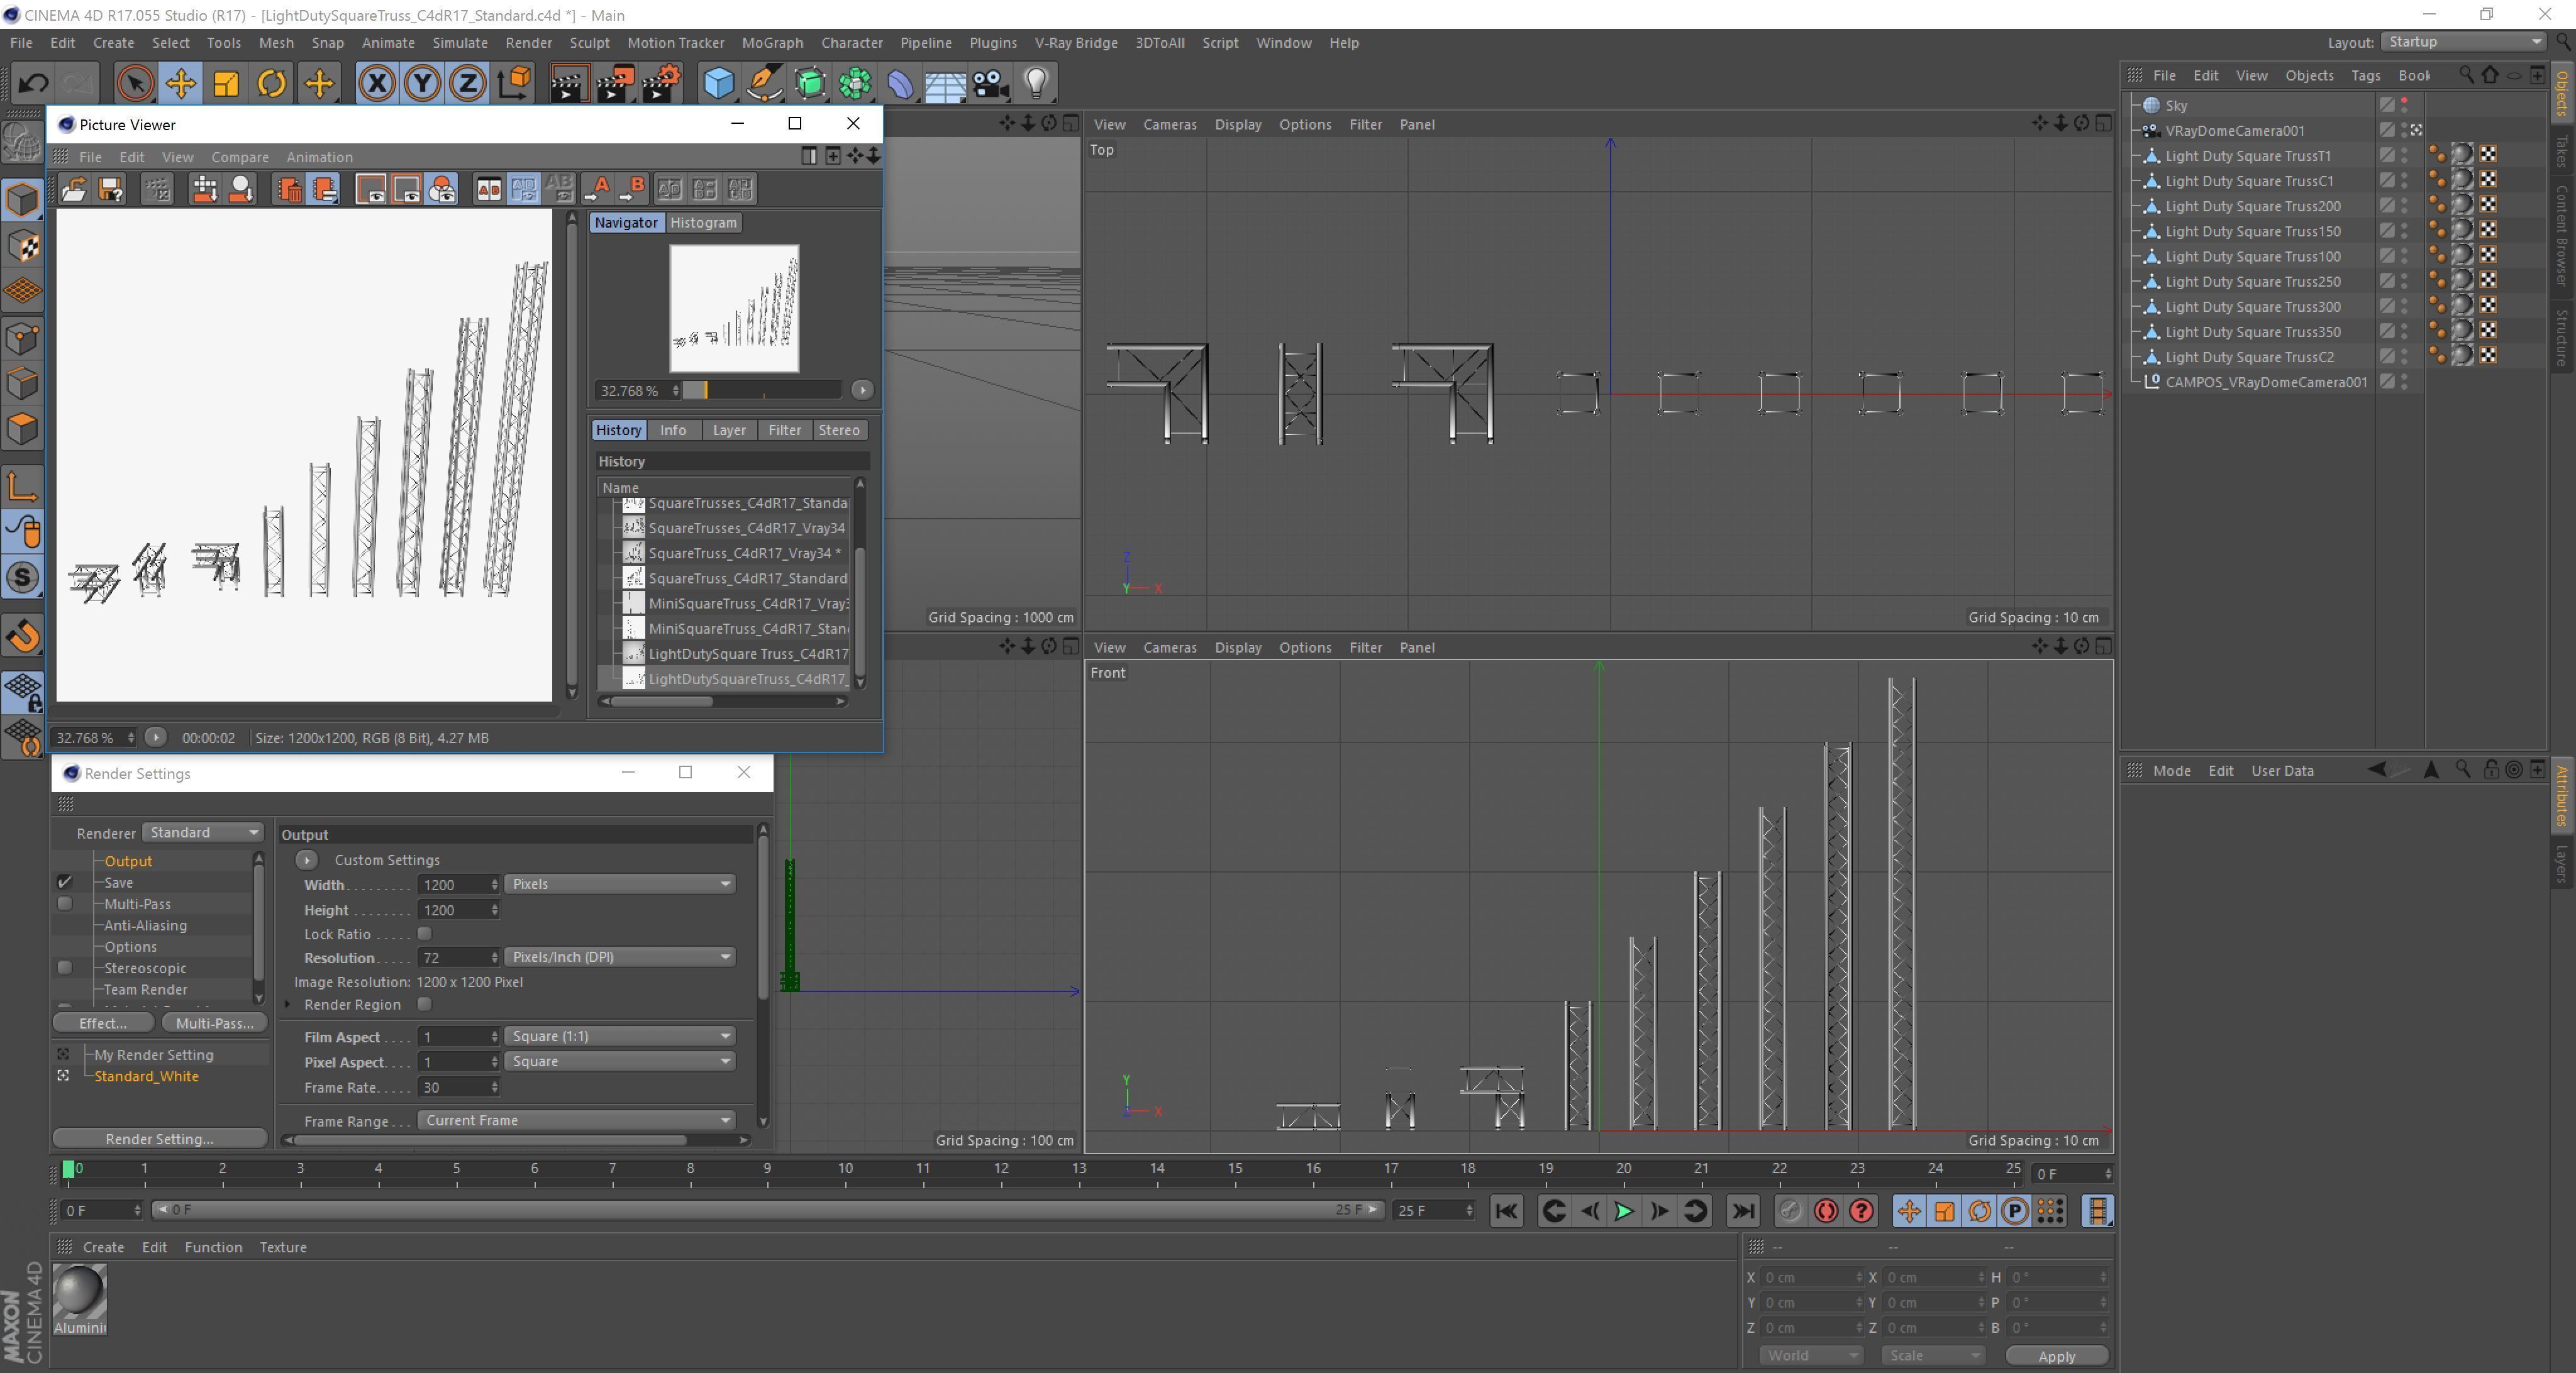
Task: Click the Effect... button
Action: [103, 1023]
